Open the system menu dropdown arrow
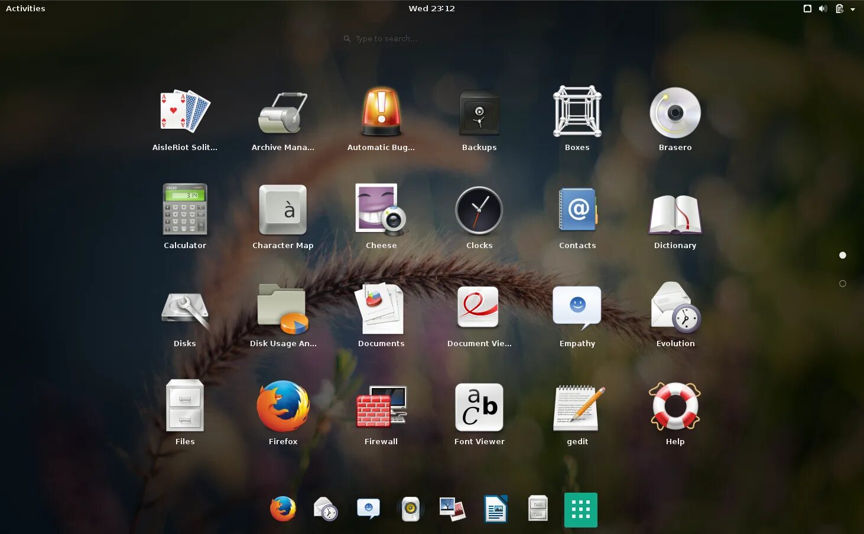Viewport: 864px width, 534px height. [853, 9]
